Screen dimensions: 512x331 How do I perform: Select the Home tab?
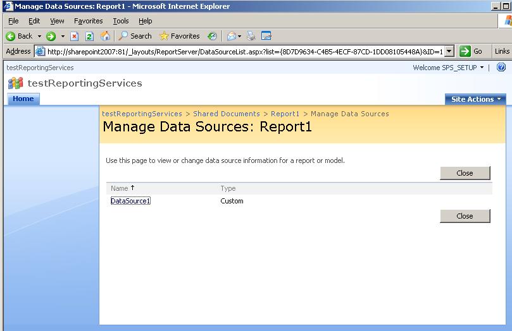(x=23, y=99)
